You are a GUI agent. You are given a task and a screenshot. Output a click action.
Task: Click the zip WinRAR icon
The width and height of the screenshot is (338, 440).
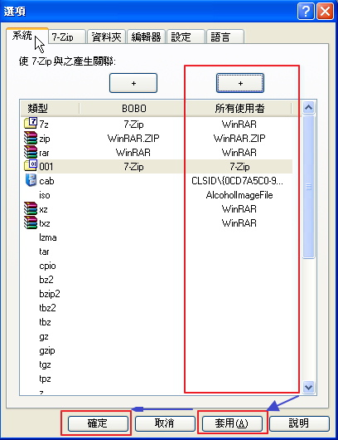click(x=31, y=138)
